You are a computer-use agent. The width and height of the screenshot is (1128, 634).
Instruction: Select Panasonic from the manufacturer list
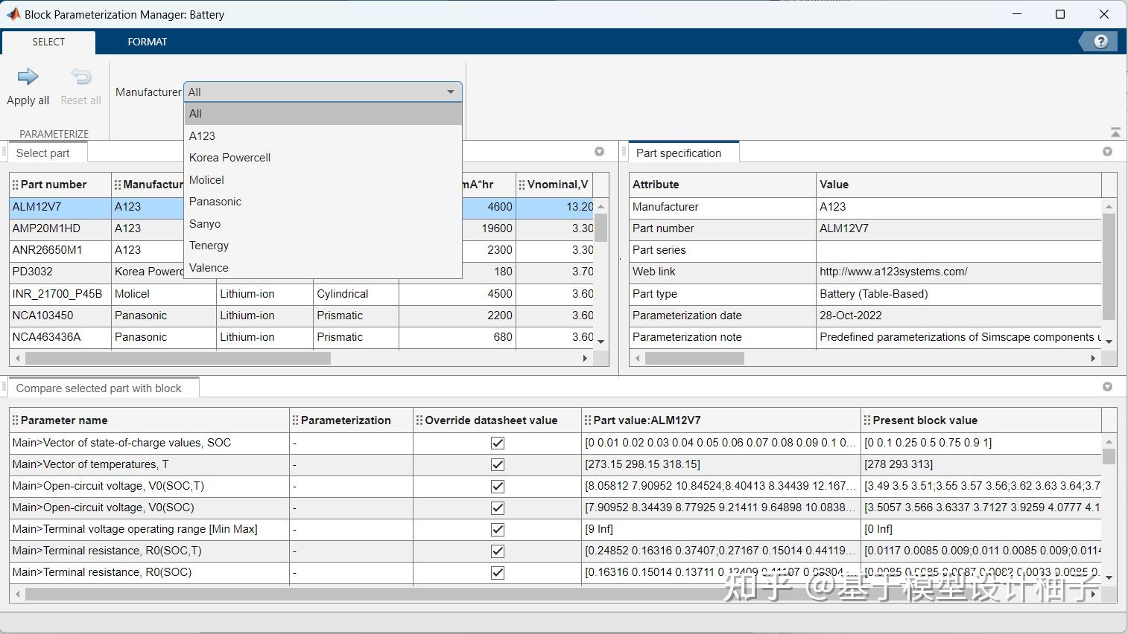(215, 202)
